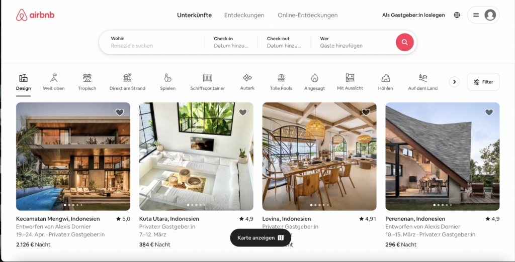
Task: Open the Filter button
Action: [x=483, y=82]
